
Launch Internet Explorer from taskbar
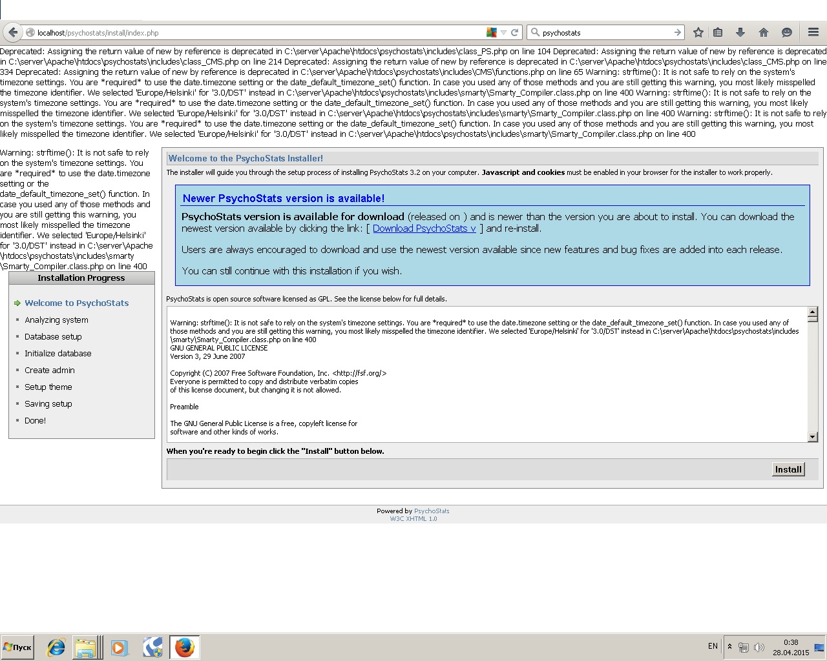pyautogui.click(x=56, y=647)
